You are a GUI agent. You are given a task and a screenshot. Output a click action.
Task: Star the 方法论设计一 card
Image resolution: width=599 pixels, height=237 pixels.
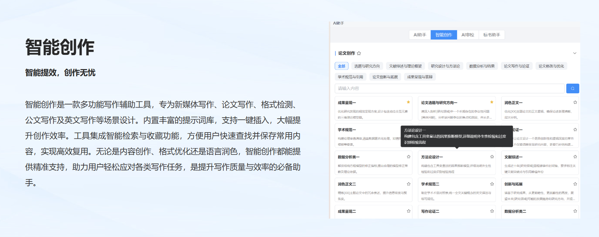pos(491,157)
